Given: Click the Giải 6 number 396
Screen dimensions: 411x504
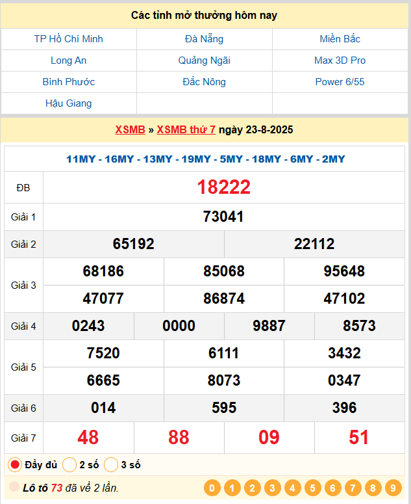Looking at the screenshot, I should pos(344,408).
